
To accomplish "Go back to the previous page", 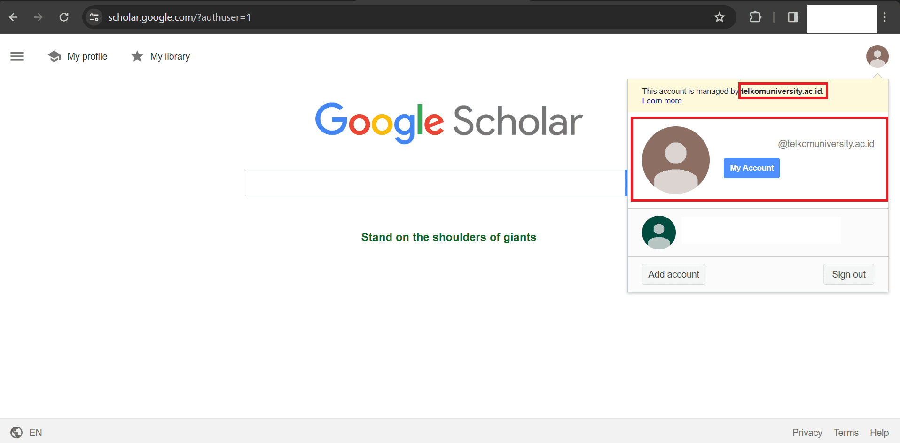I will [x=14, y=17].
